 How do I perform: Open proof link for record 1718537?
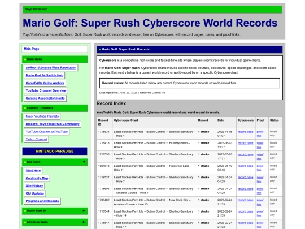coord(260,179)
